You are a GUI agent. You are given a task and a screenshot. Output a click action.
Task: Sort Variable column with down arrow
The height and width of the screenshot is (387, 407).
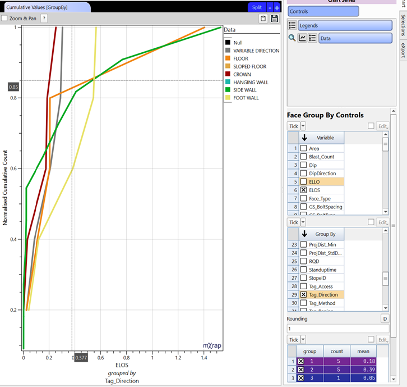[x=304, y=138]
